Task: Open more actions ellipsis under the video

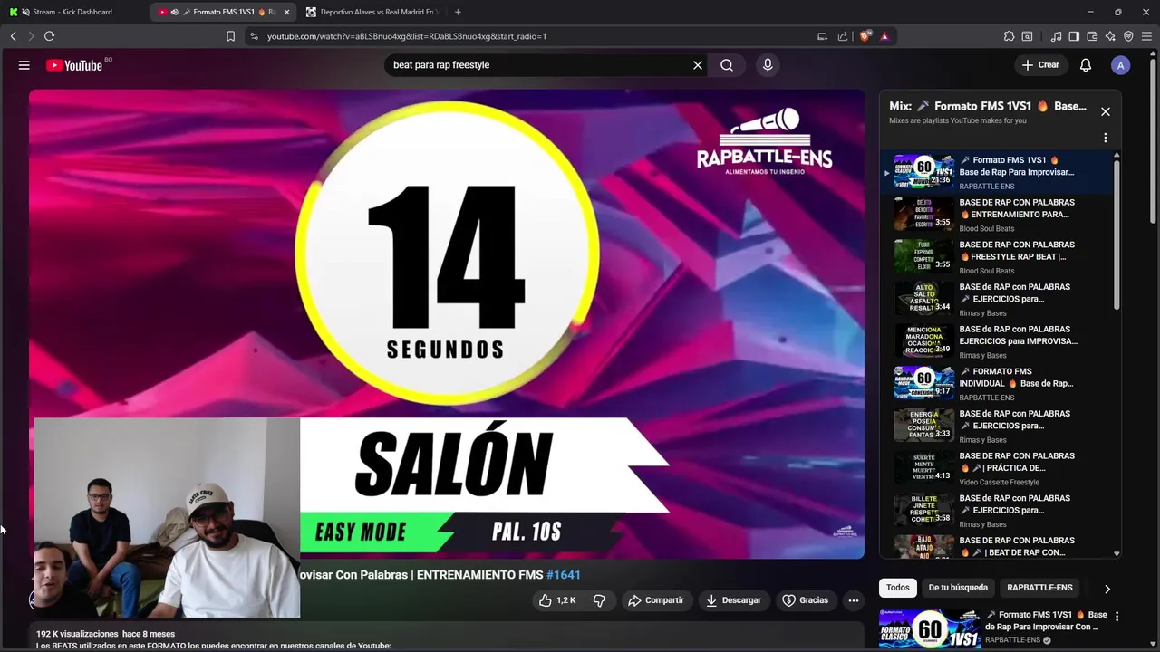Action: click(853, 600)
